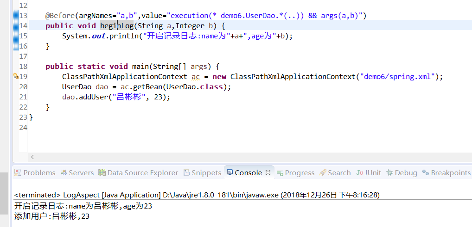The image size is (472, 227).
Task: Click the JUnit tab icon
Action: [x=359, y=172]
